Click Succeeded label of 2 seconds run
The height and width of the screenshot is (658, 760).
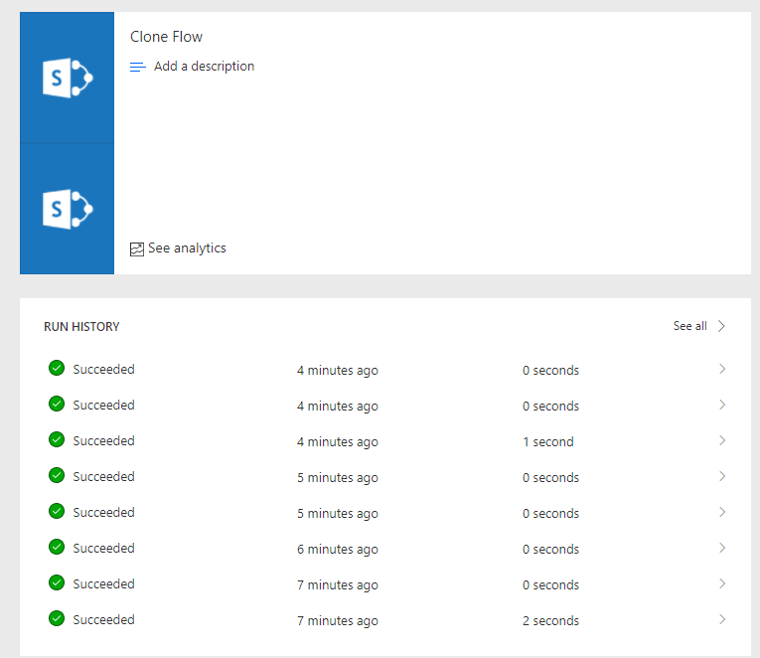point(103,619)
